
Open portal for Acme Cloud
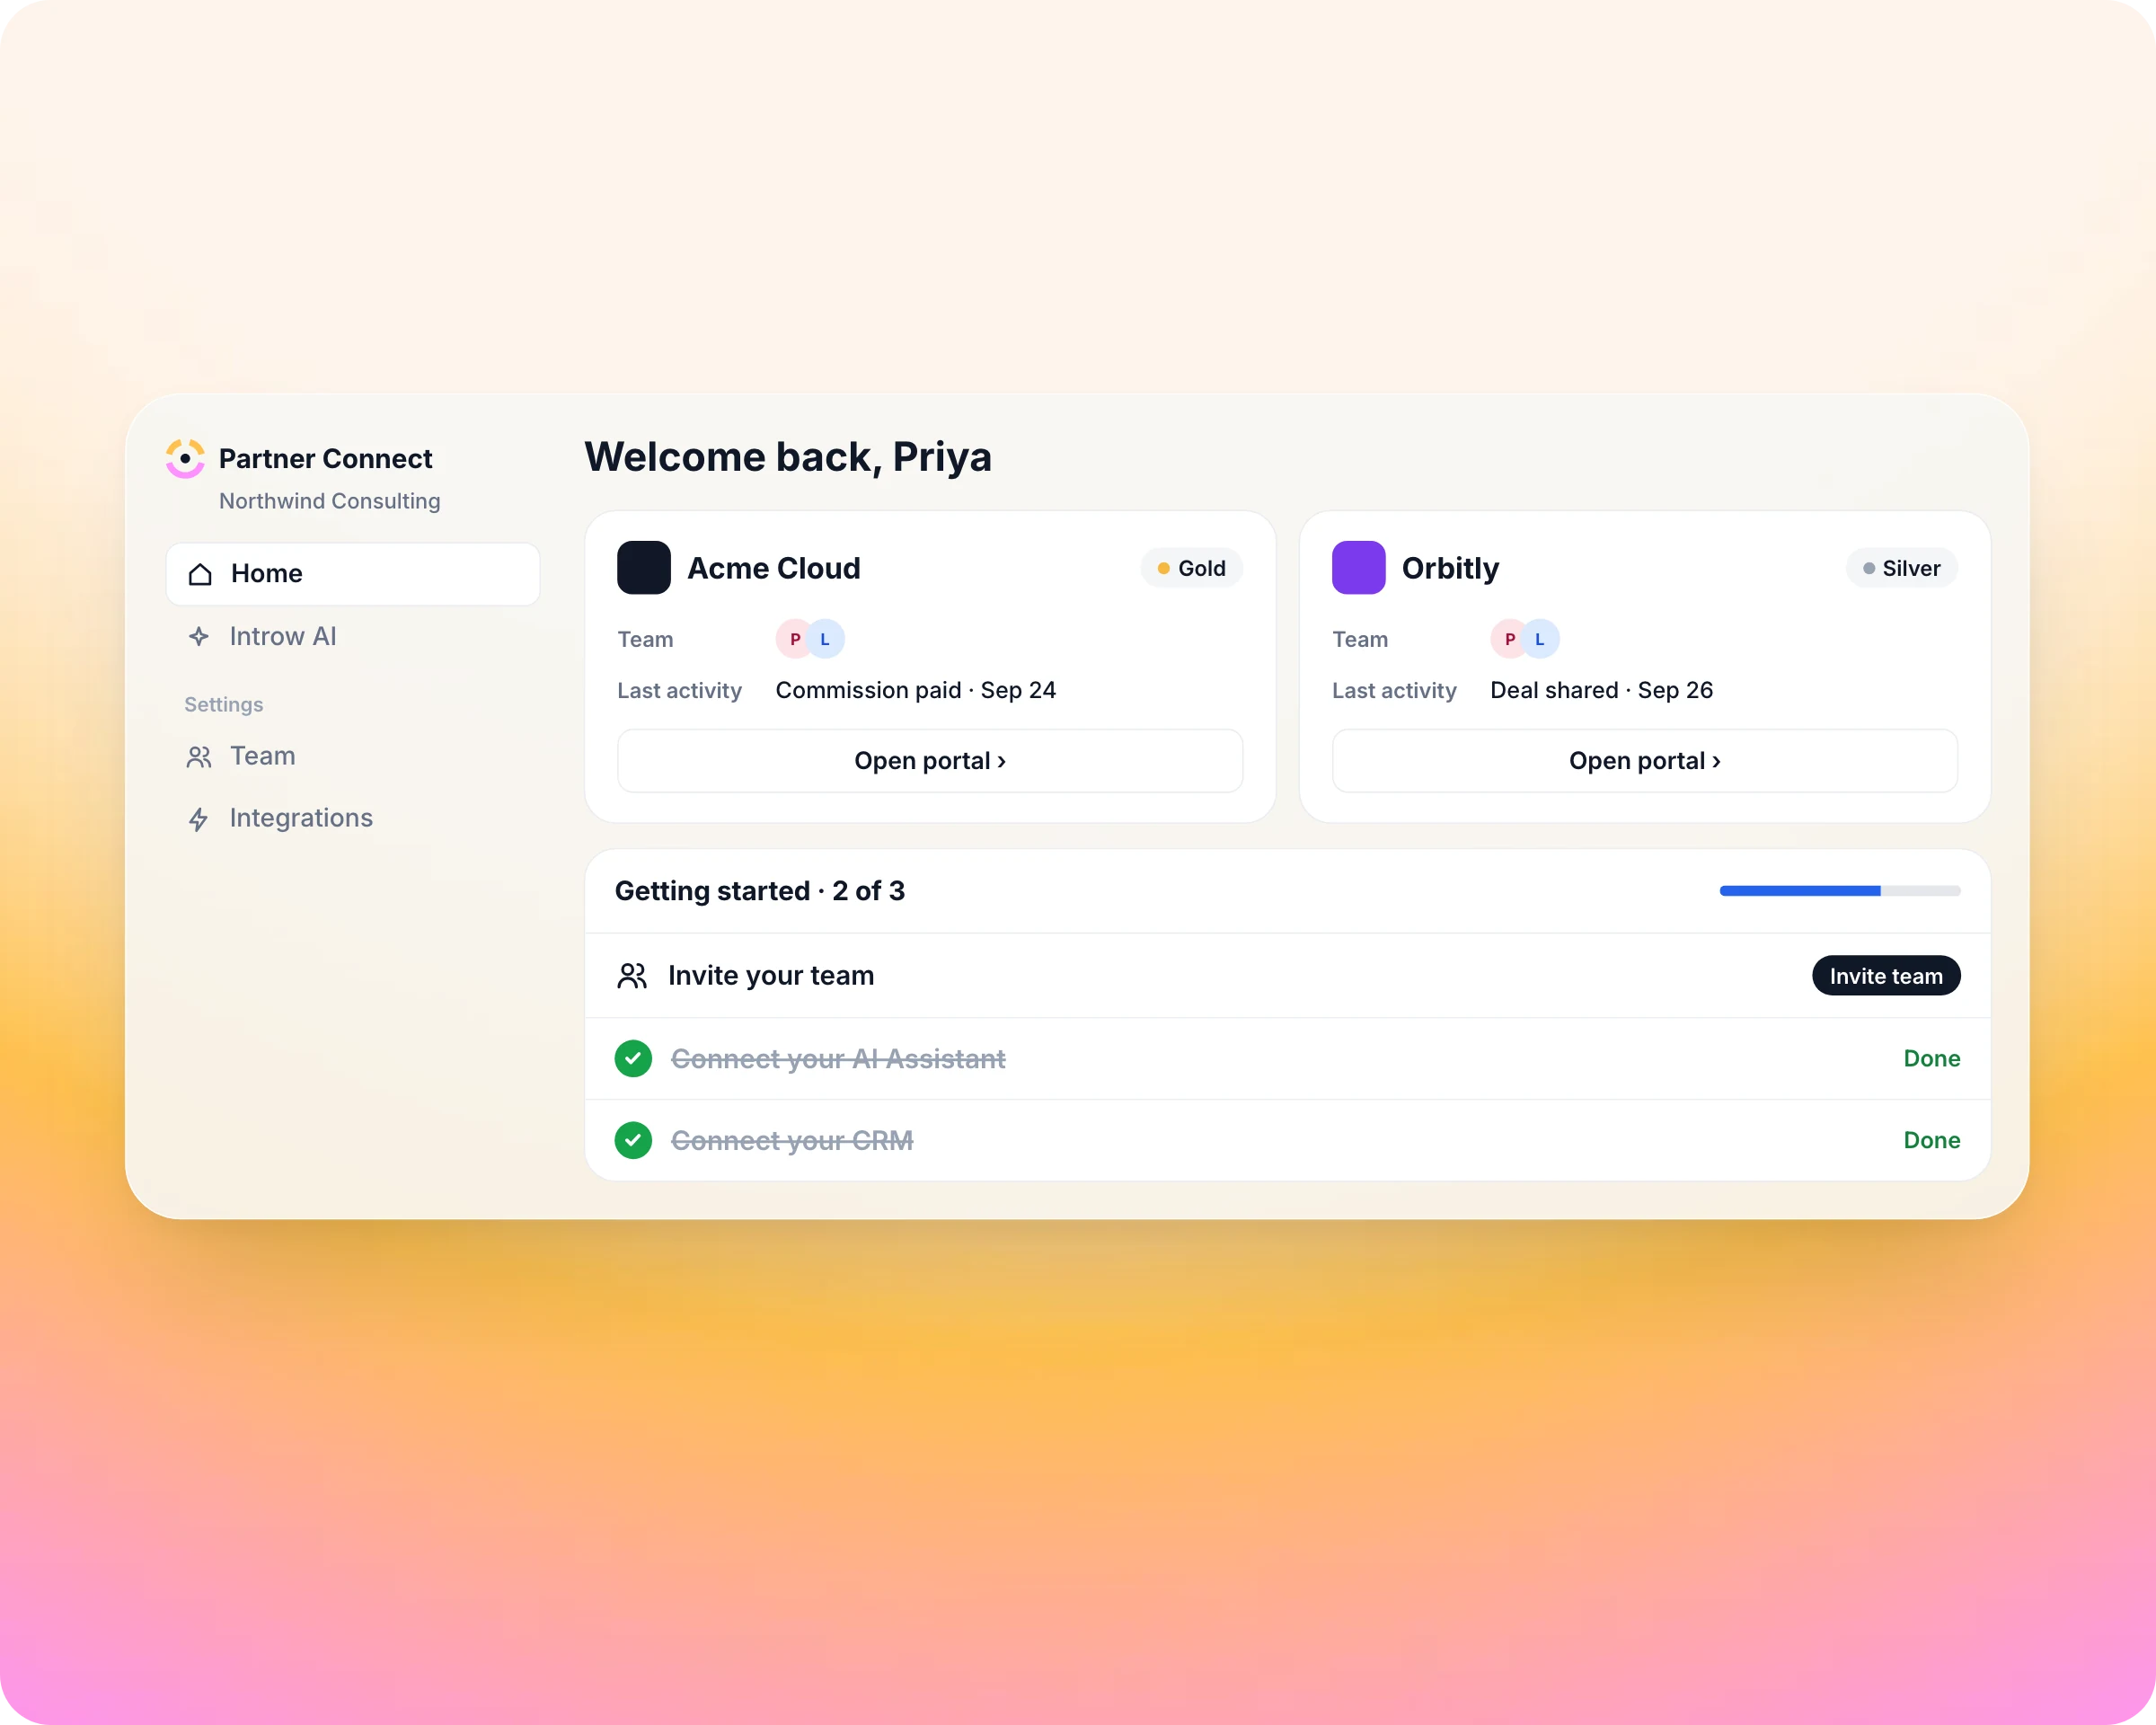click(x=930, y=761)
